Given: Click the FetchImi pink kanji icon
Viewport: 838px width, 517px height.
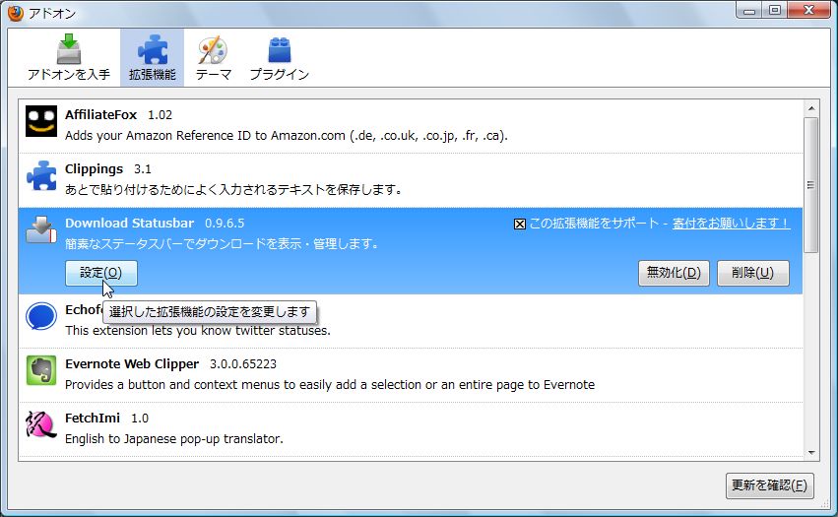Looking at the screenshot, I should pyautogui.click(x=41, y=424).
